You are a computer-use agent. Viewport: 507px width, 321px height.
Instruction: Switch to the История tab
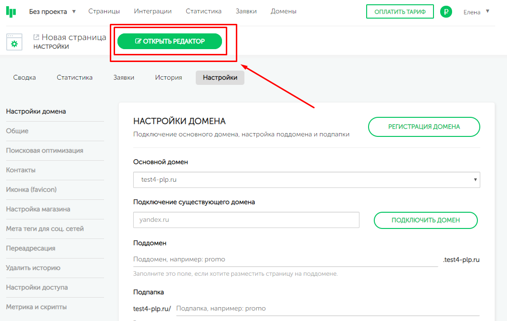click(169, 78)
